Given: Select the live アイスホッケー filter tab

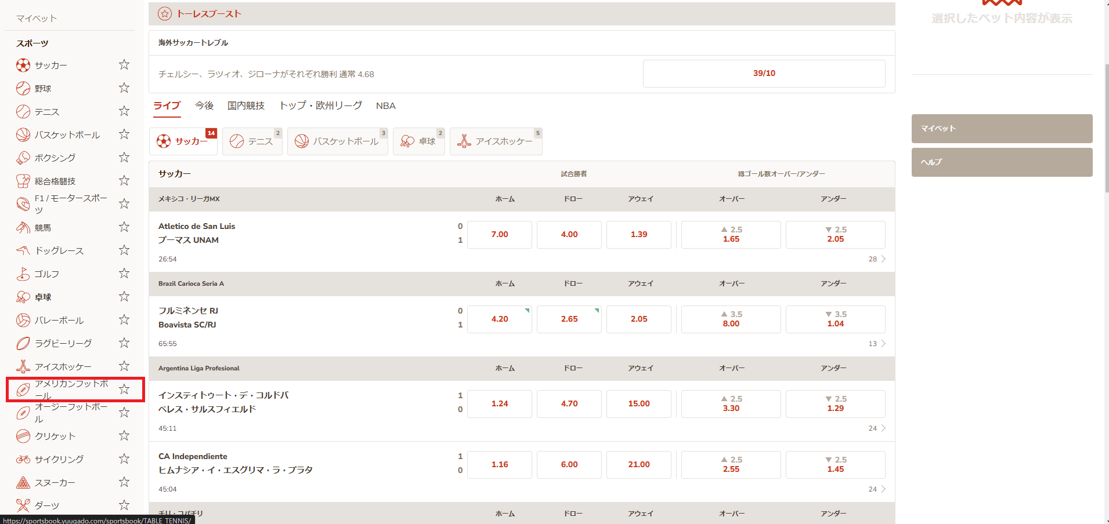Looking at the screenshot, I should coord(496,141).
